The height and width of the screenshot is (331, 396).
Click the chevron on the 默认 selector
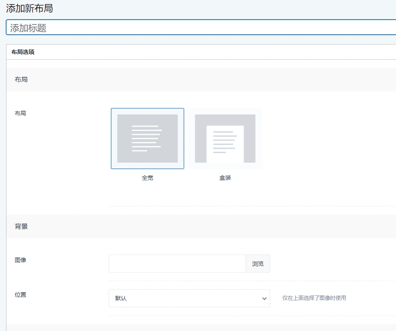pyautogui.click(x=264, y=298)
